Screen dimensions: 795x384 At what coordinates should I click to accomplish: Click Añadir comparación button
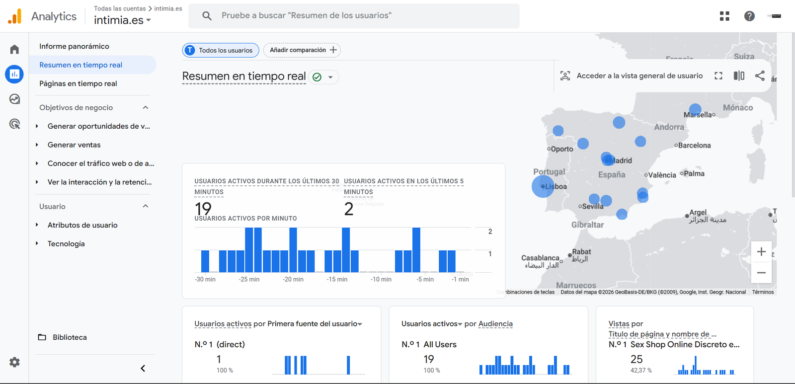302,50
